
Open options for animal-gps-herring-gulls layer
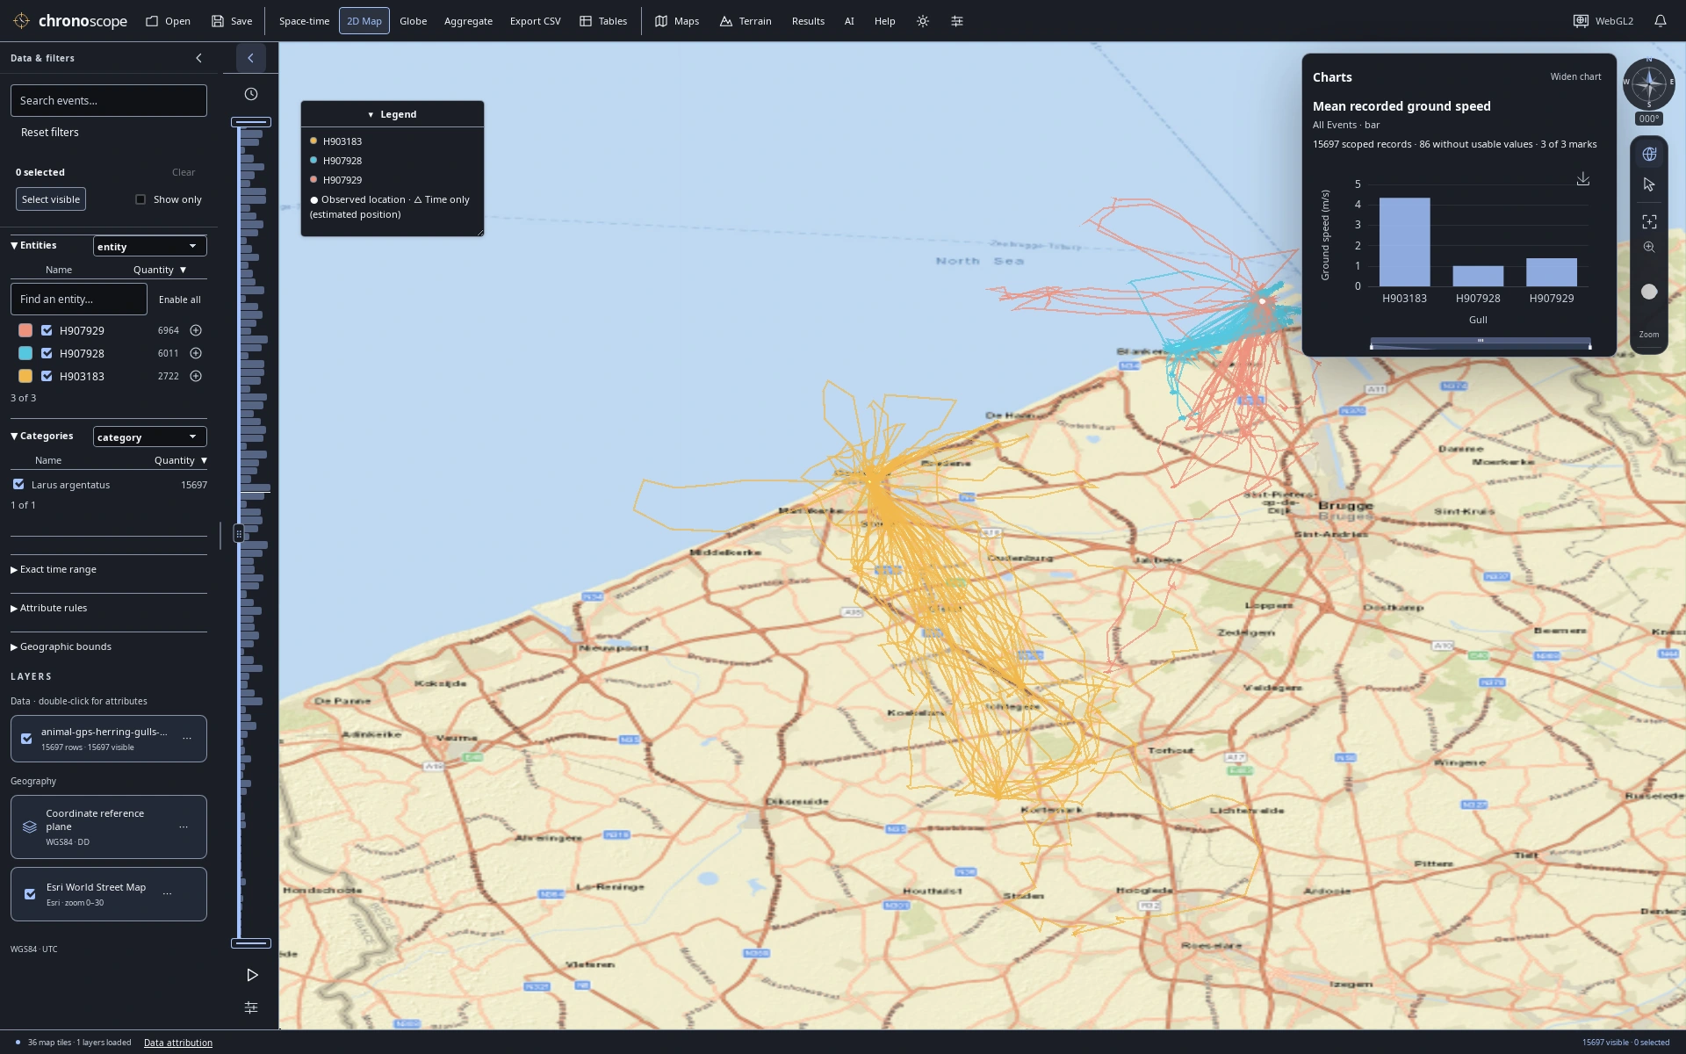coord(187,739)
